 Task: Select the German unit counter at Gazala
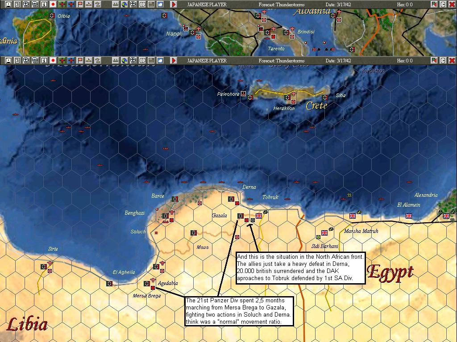[x=241, y=216]
